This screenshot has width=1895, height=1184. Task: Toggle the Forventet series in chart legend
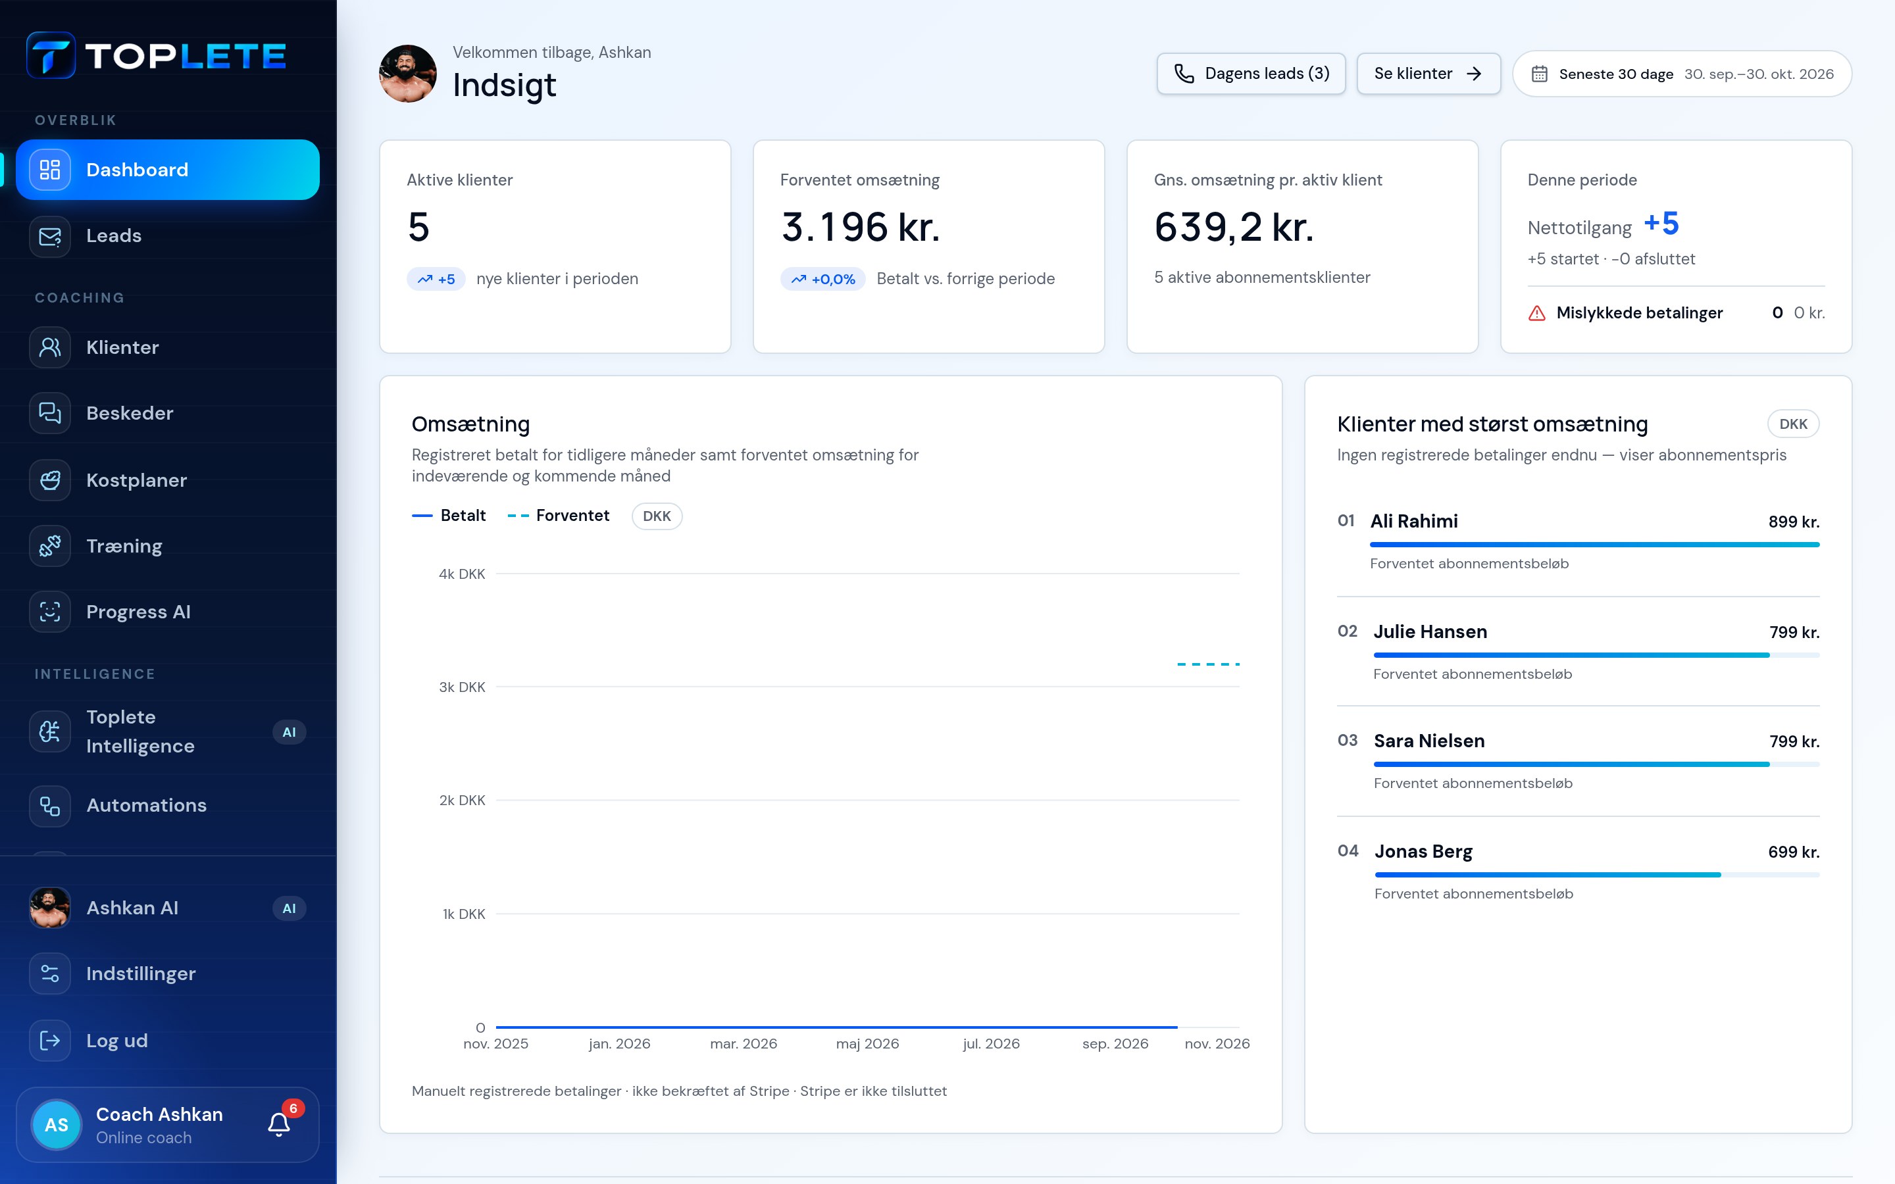pyautogui.click(x=559, y=515)
